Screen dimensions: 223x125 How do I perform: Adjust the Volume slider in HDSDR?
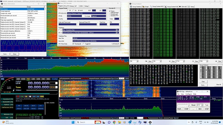(42, 90)
